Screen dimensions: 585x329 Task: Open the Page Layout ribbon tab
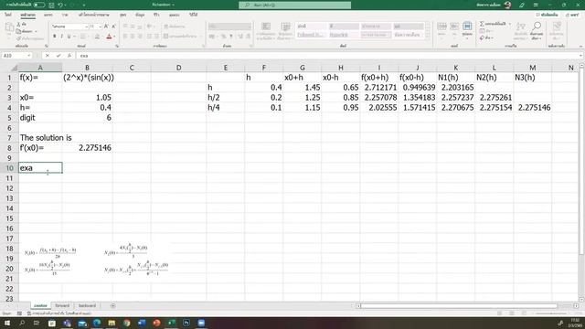tap(93, 15)
